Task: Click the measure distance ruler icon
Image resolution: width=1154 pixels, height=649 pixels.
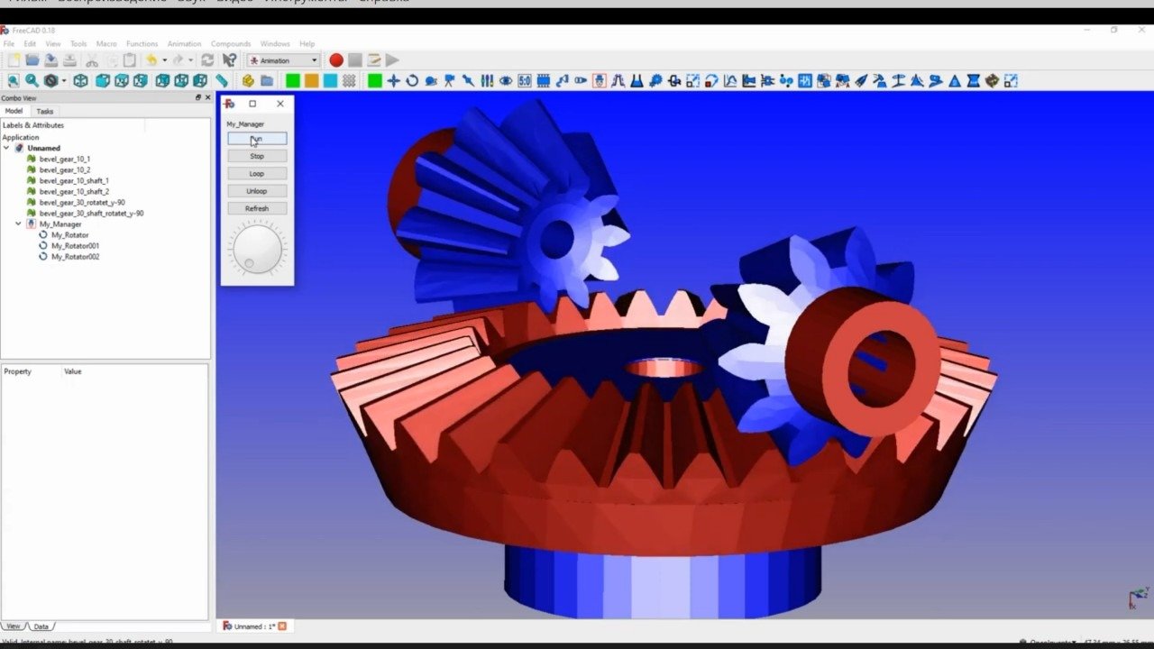Action: 222,81
